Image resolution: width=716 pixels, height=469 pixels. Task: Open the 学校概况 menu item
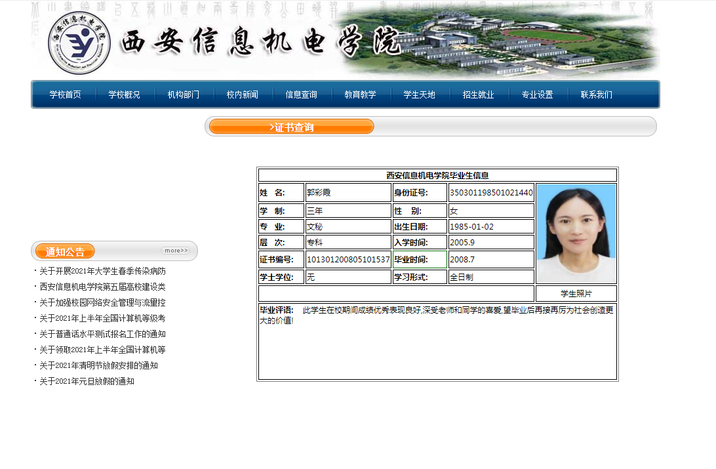pos(124,94)
